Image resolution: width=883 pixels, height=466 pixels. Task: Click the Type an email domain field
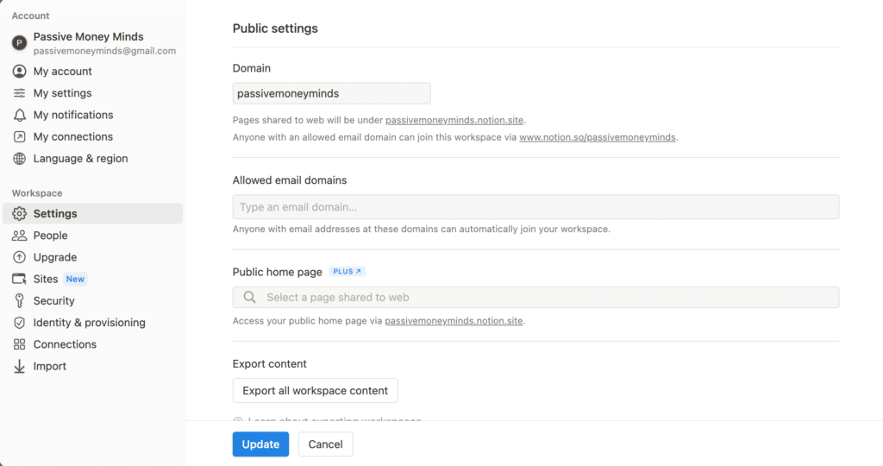[x=535, y=207]
